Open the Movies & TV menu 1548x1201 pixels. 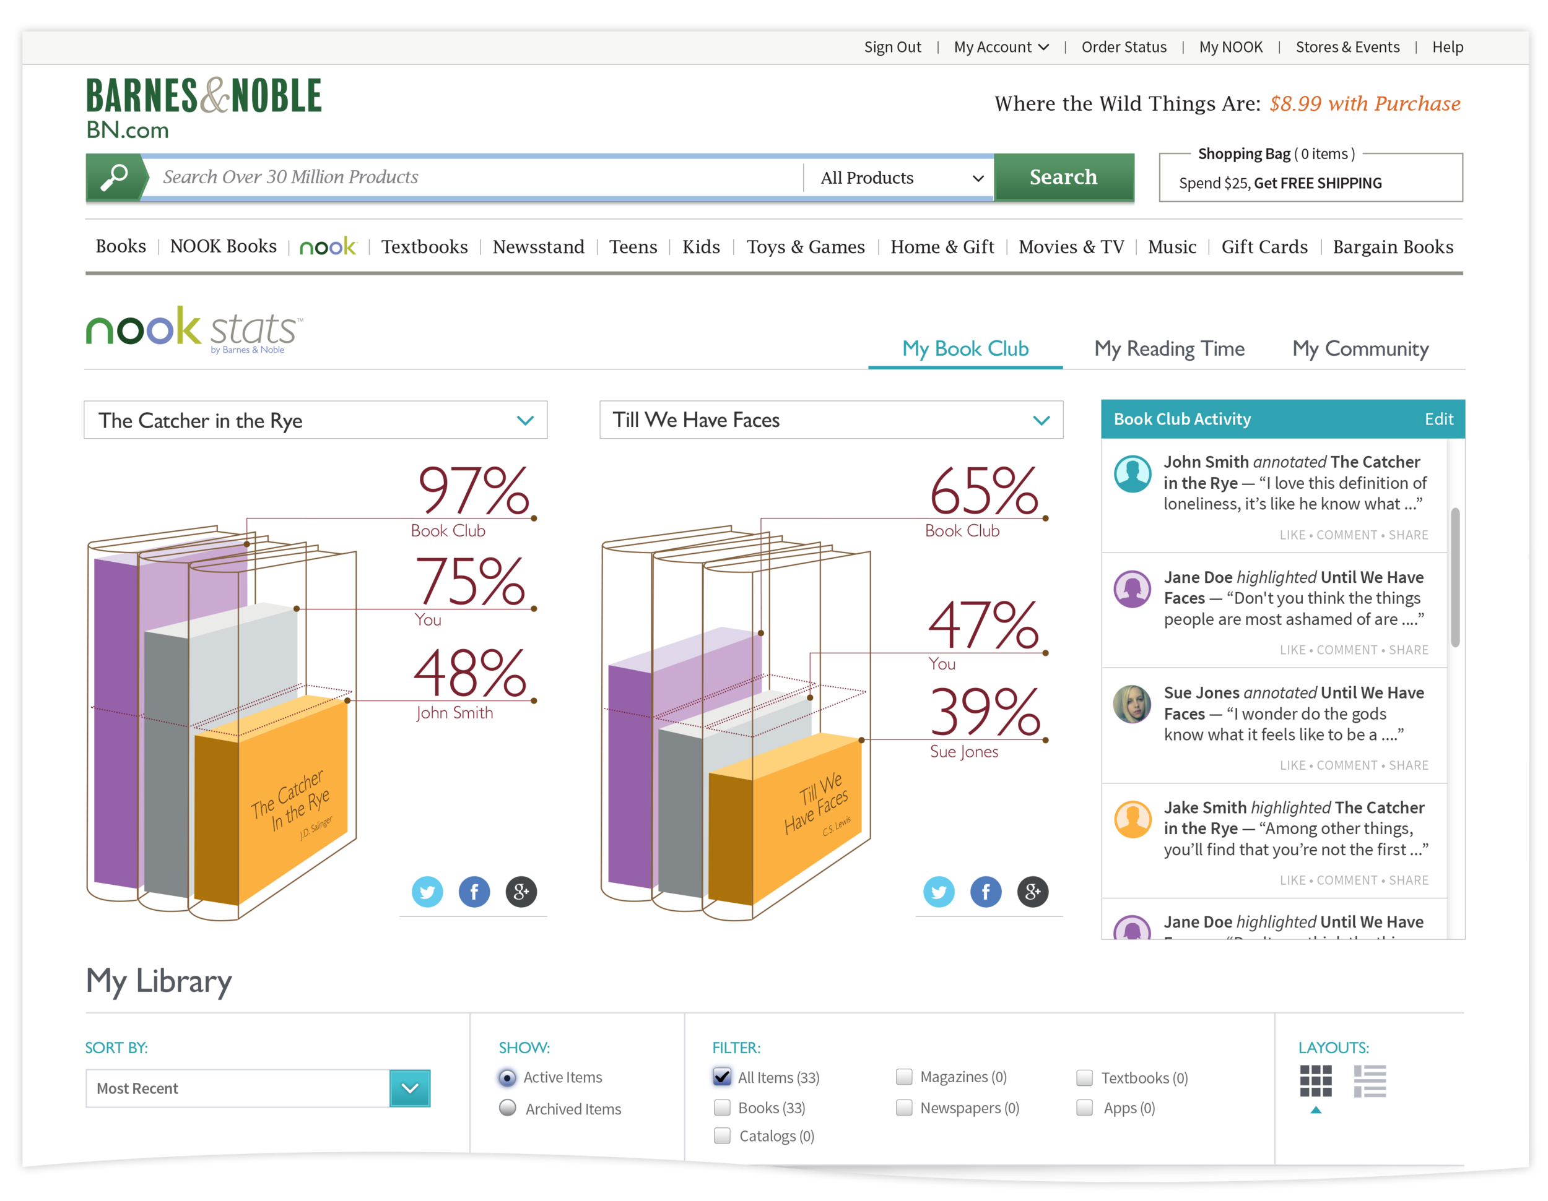(1071, 246)
